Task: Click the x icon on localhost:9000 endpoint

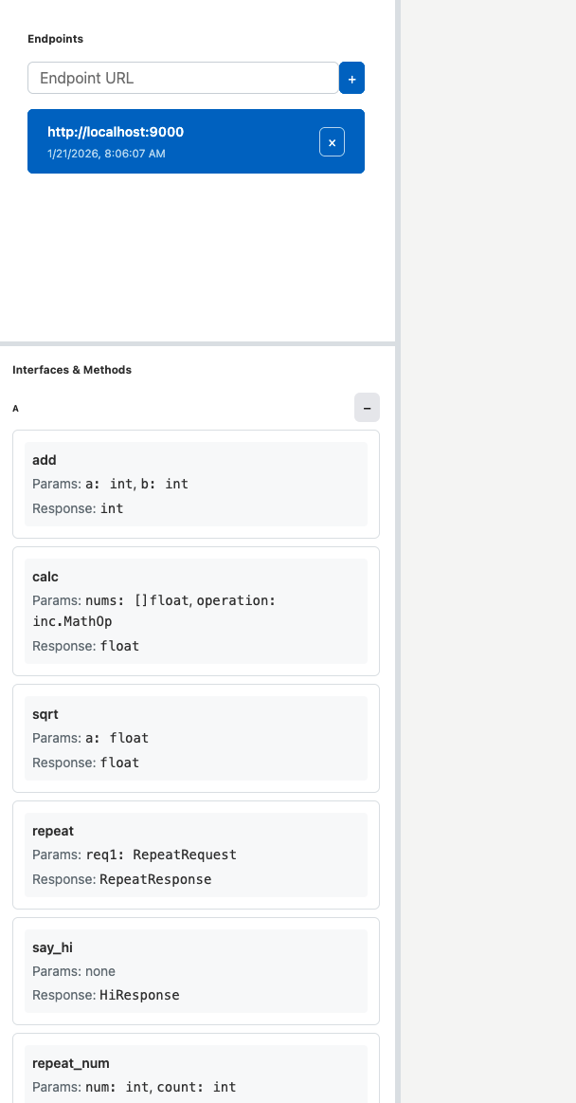Action: pos(332,141)
